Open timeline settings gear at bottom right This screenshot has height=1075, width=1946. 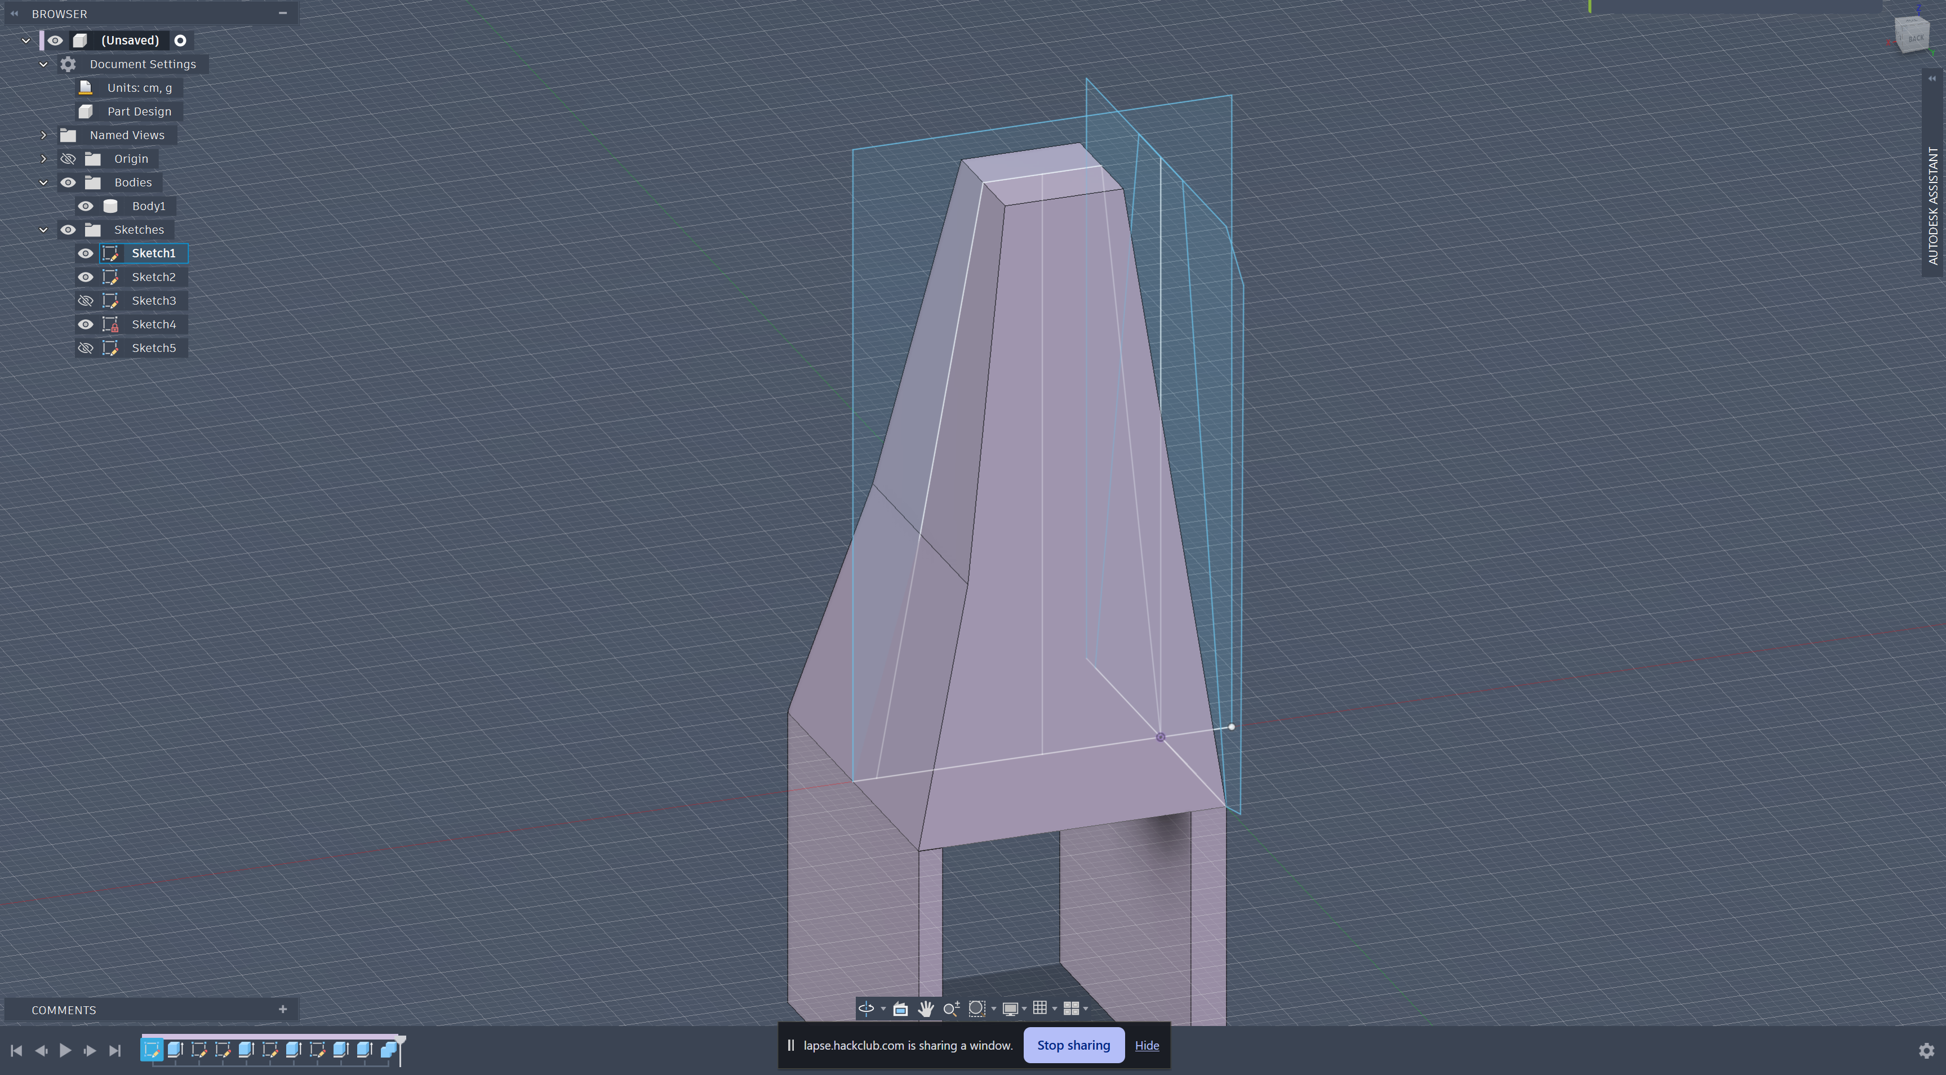(1926, 1050)
